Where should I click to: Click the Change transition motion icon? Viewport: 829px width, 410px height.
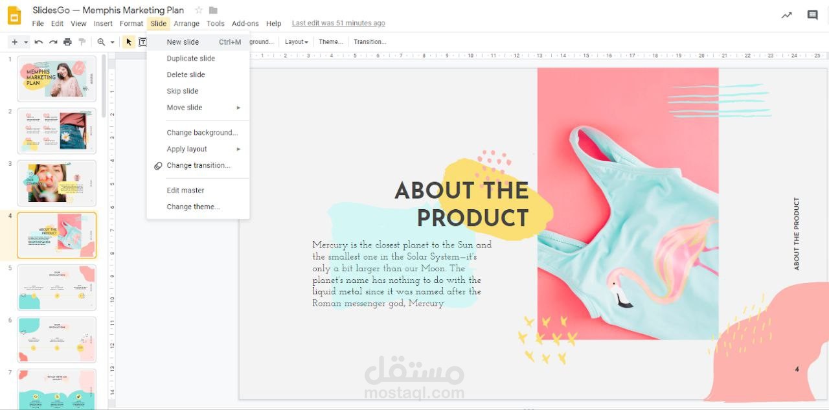coord(158,166)
